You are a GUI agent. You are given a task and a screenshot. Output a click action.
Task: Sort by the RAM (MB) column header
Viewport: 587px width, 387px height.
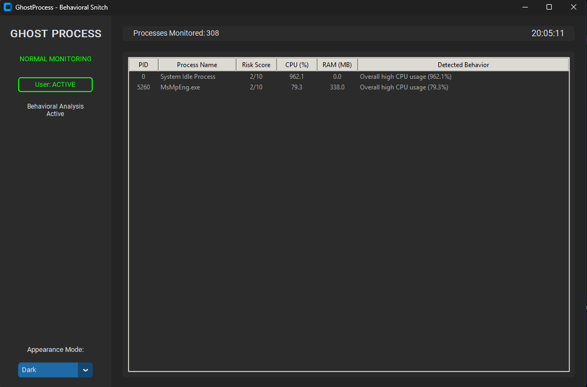coord(337,64)
